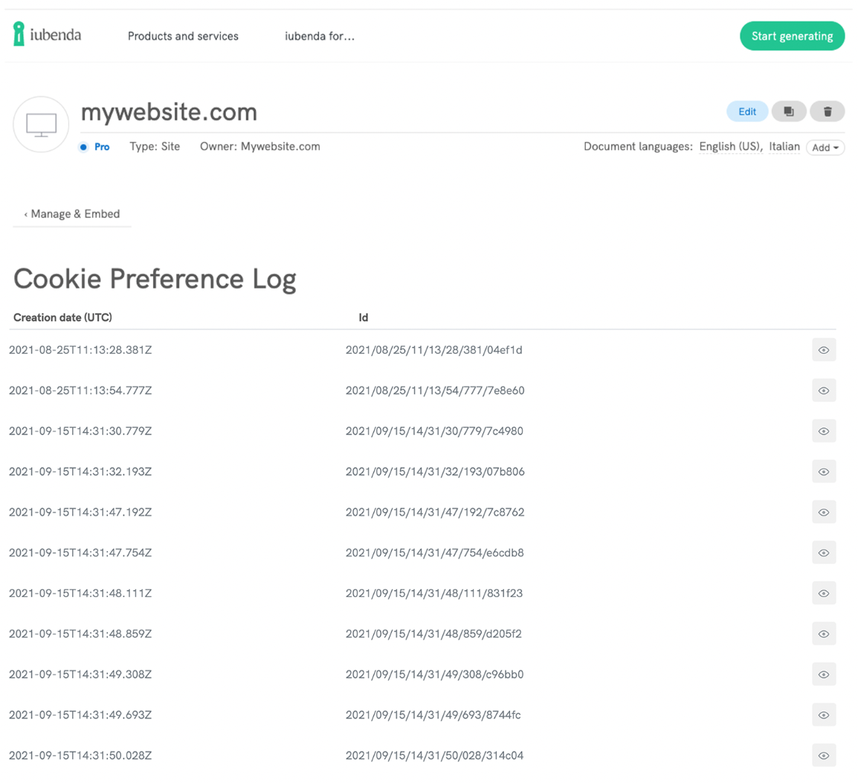Viewport: 858px width, 783px height.
Task: View details of log entry ending 7e8e60
Action: 824,390
